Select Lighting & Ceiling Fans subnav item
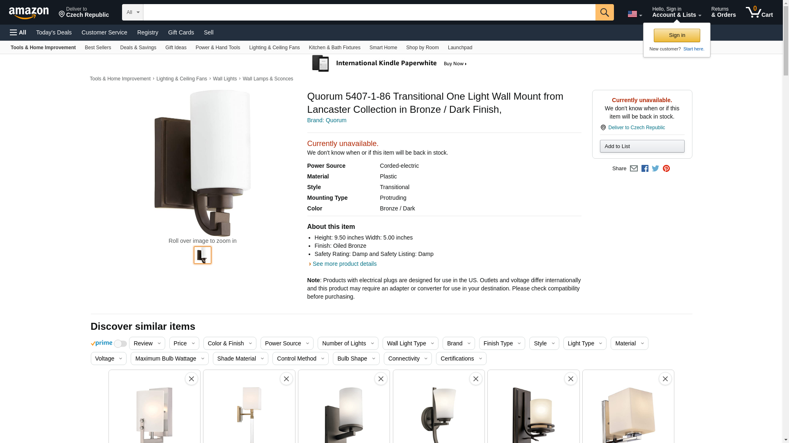This screenshot has width=789, height=443. click(275, 48)
